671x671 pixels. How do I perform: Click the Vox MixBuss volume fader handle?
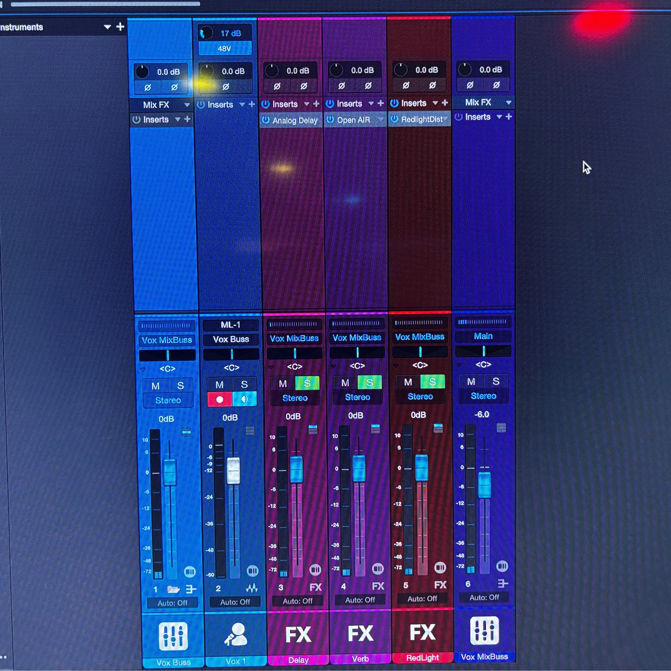coord(484,485)
